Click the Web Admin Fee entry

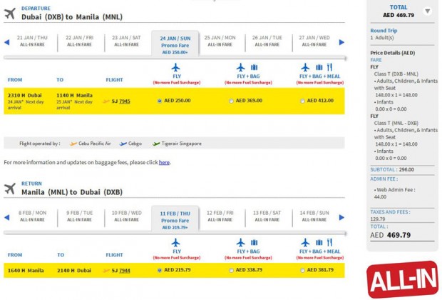pos(395,194)
